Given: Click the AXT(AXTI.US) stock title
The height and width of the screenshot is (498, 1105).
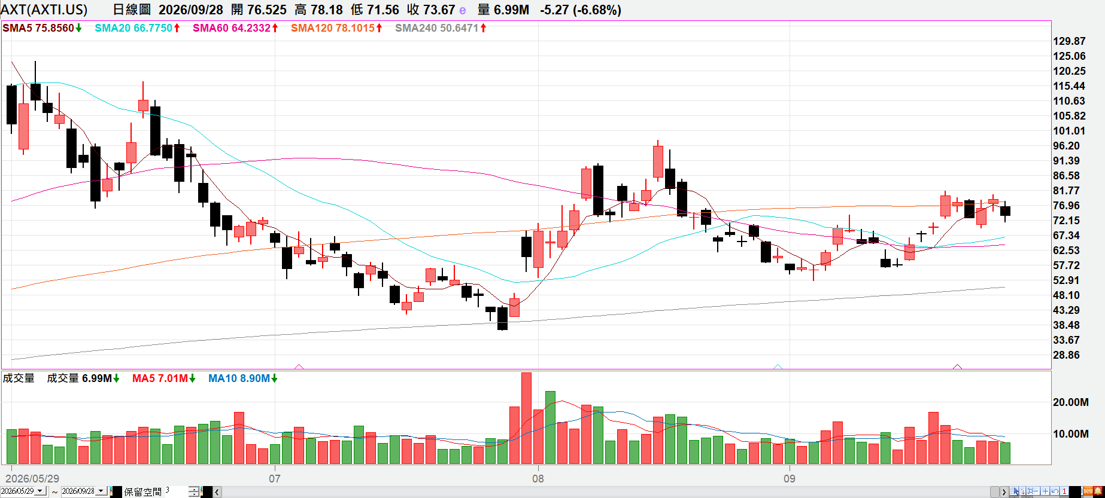Looking at the screenshot, I should [44, 10].
